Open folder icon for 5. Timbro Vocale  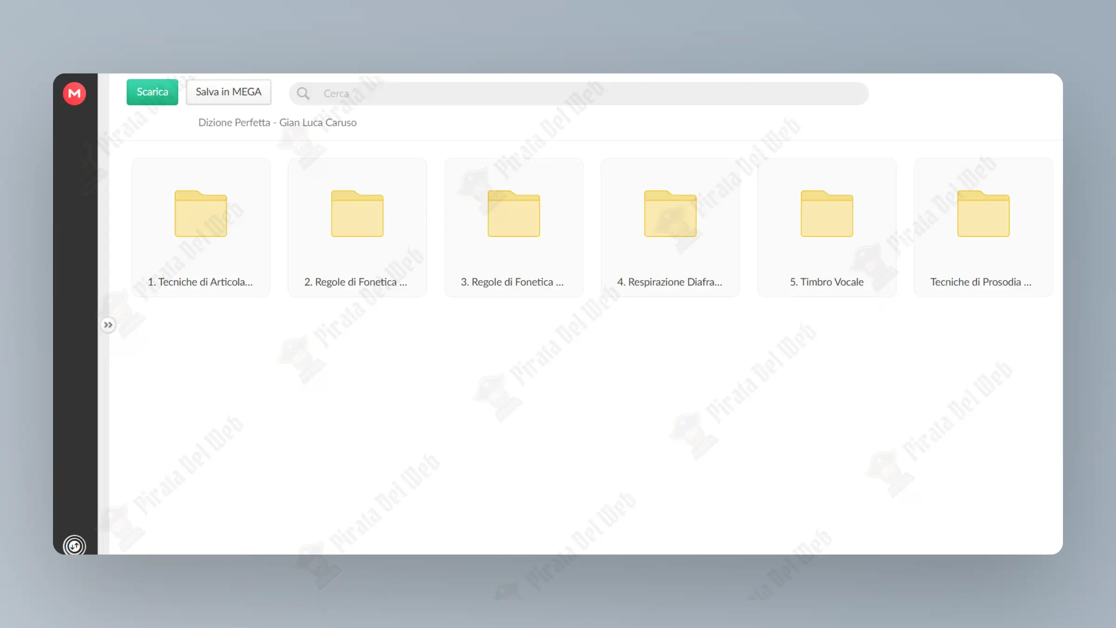pyautogui.click(x=827, y=214)
